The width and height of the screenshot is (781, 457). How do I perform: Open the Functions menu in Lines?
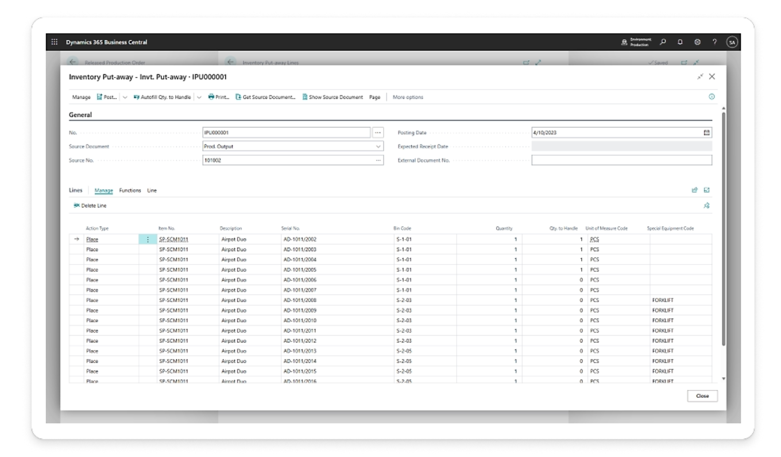[x=130, y=190]
